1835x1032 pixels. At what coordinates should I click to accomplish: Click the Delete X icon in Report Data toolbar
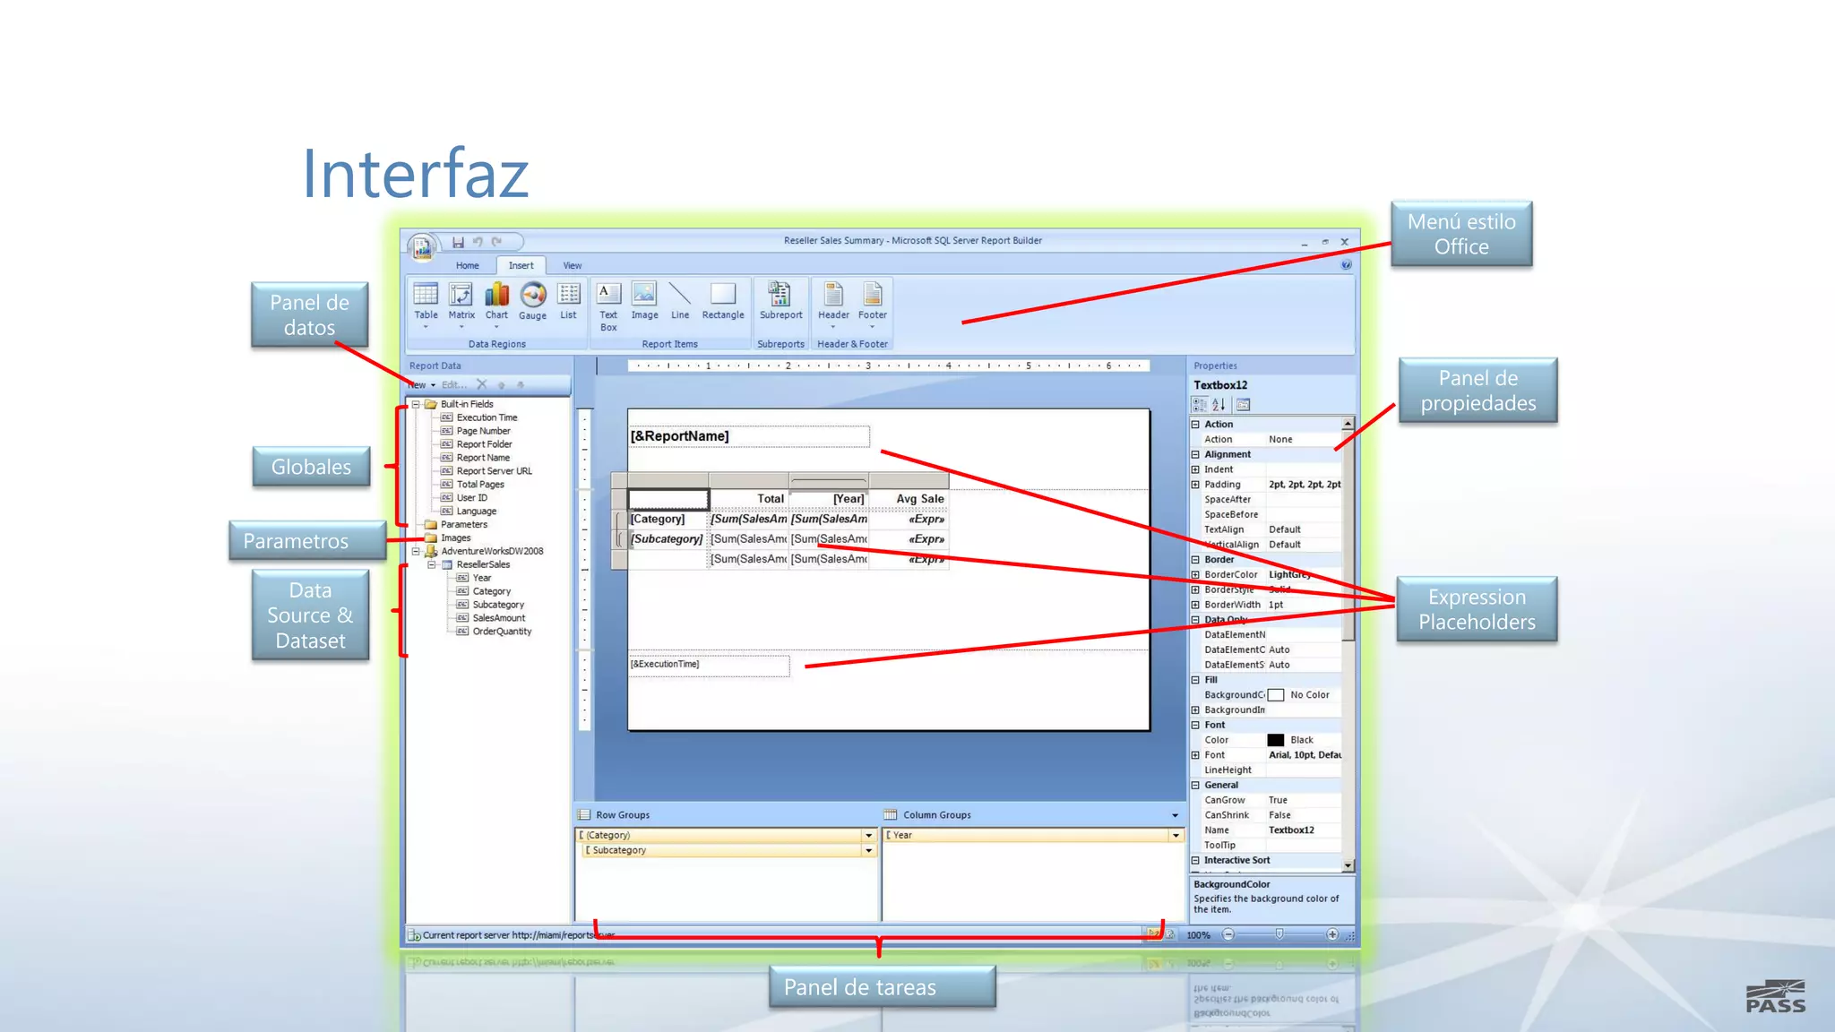click(x=482, y=384)
